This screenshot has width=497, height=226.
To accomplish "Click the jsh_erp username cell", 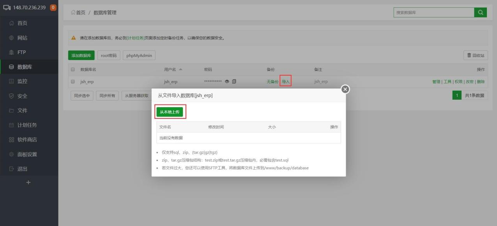I will pyautogui.click(x=171, y=81).
